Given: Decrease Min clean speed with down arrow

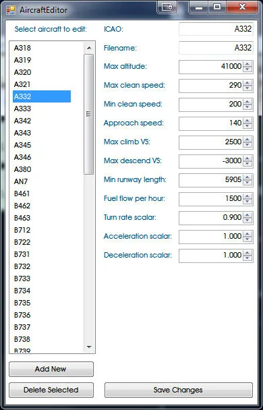Looking at the screenshot, I should 247,107.
